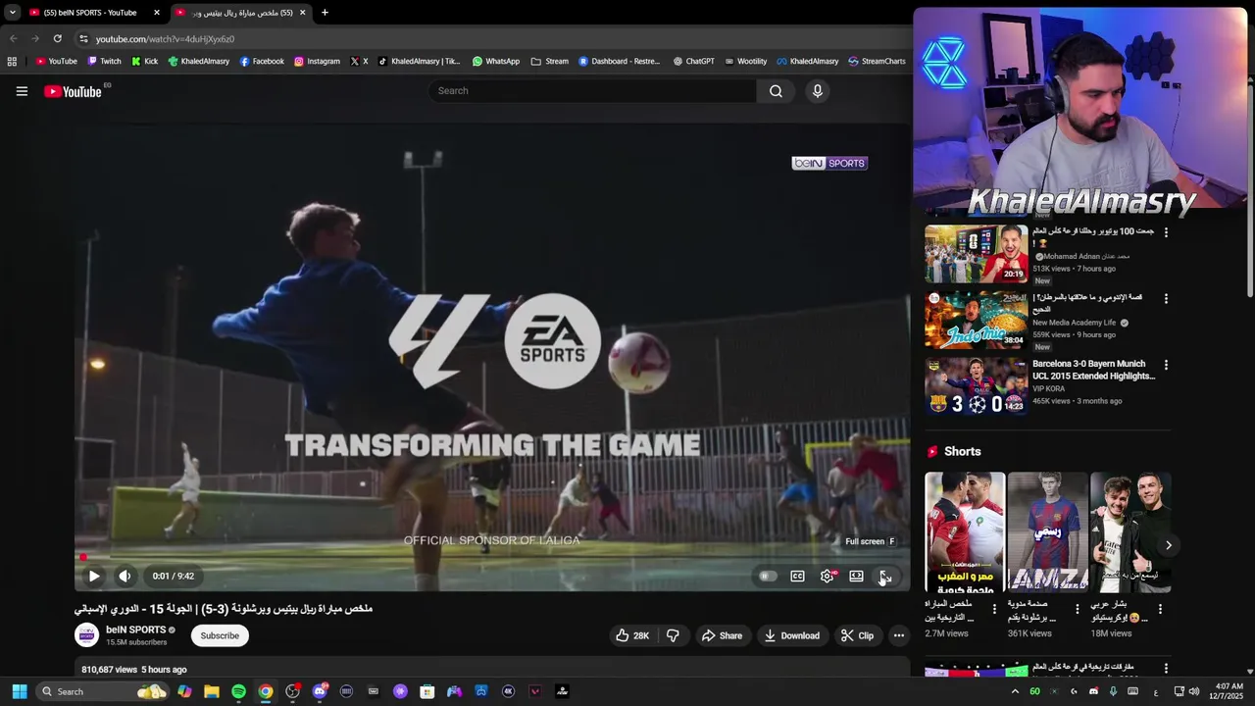Image resolution: width=1255 pixels, height=706 pixels.
Task: Enter full screen mode
Action: pos(883,577)
